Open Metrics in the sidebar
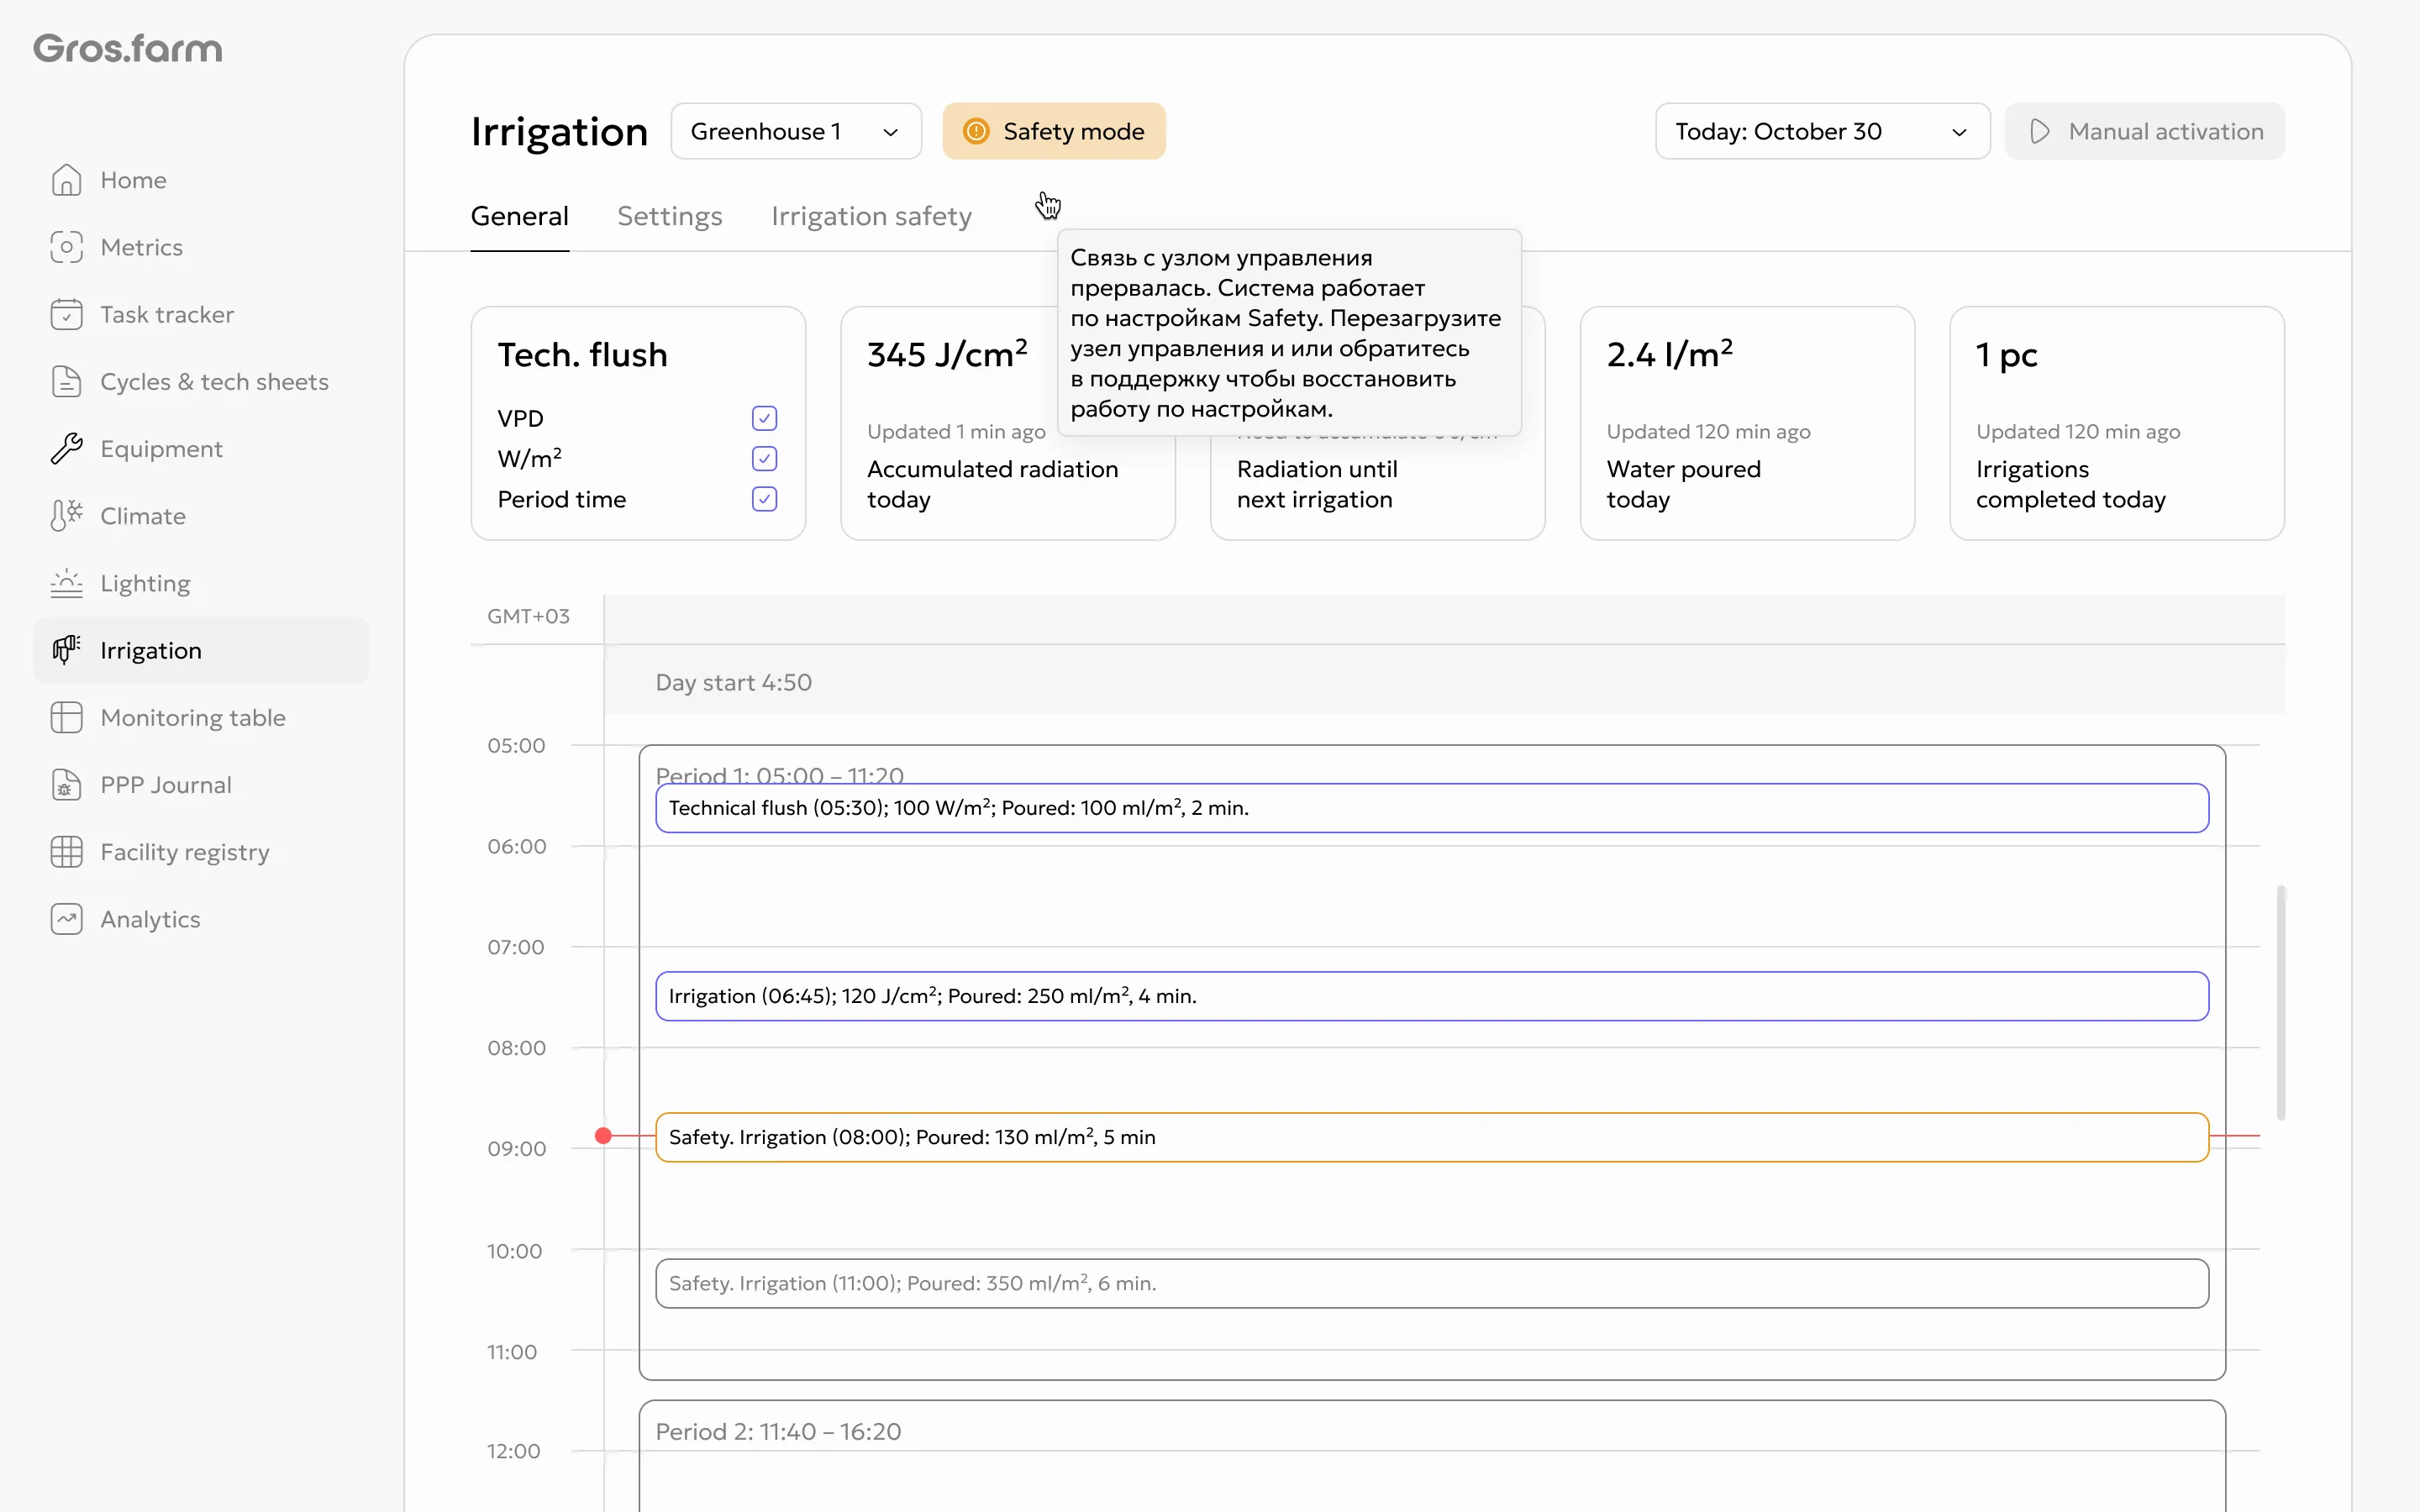2420x1512 pixels. [x=201, y=247]
